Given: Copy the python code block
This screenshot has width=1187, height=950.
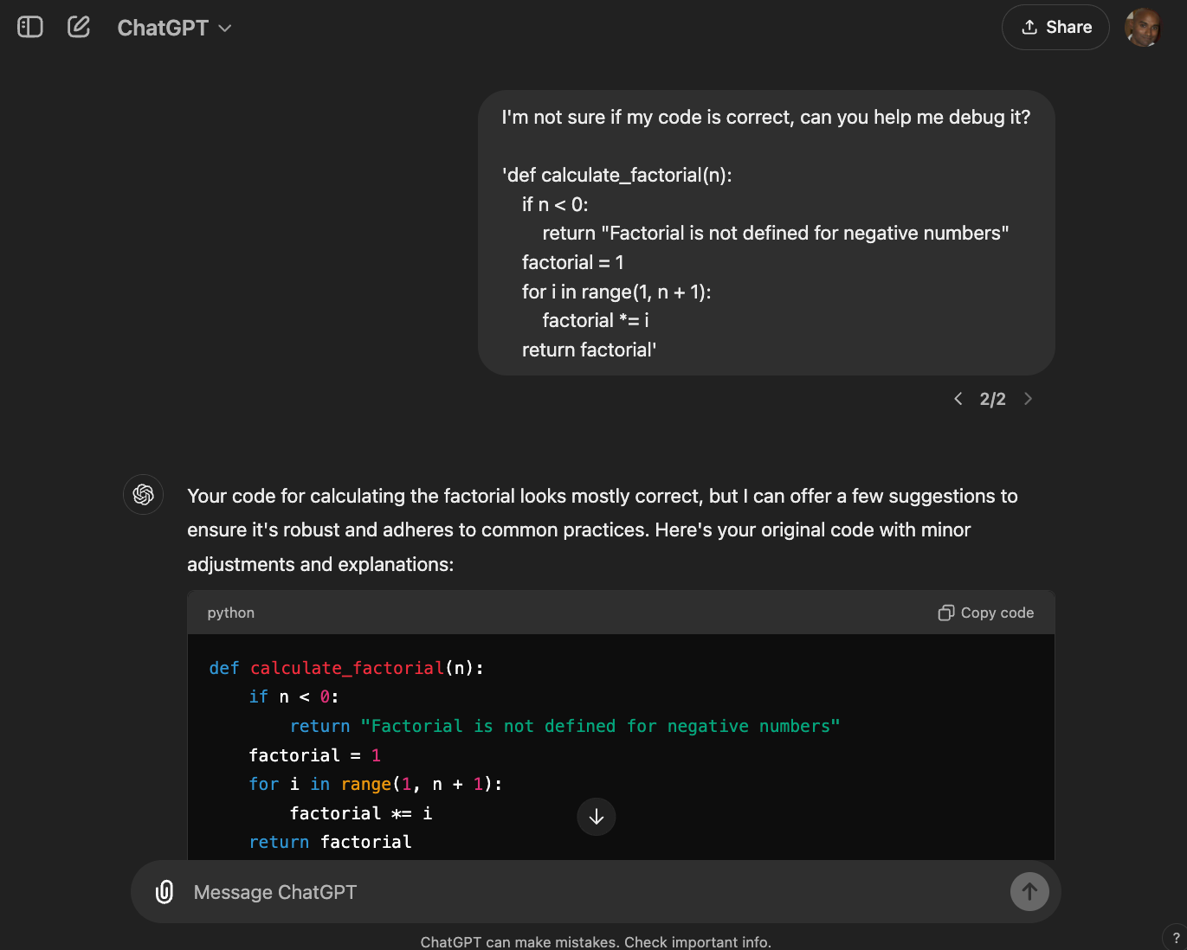Looking at the screenshot, I should [986, 613].
